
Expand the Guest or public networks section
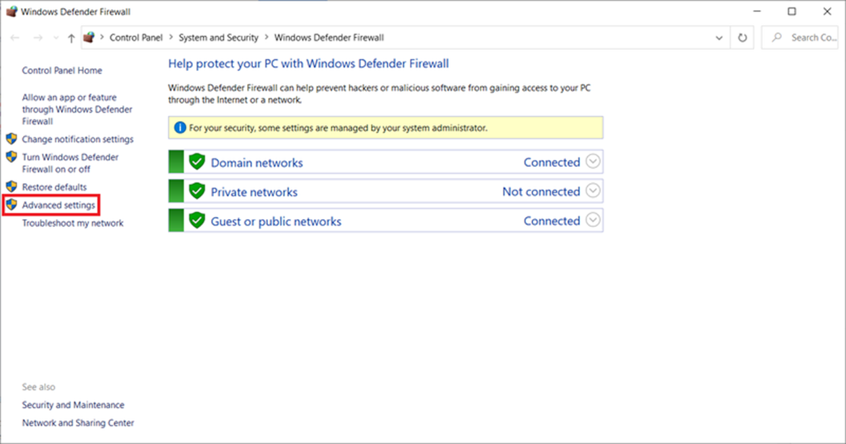[x=593, y=220]
